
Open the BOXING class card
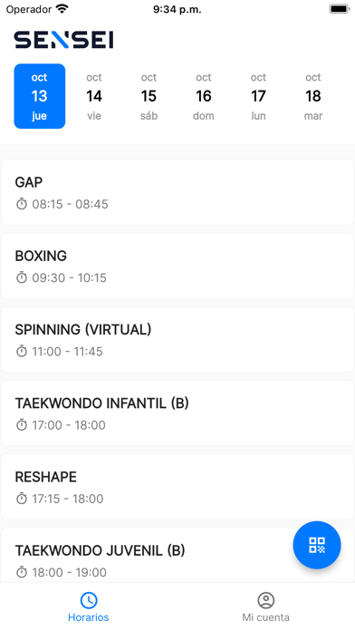pos(177,266)
